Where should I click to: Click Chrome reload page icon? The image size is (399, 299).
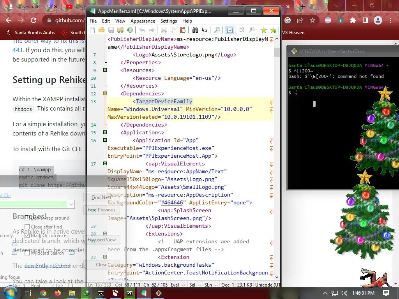(x=34, y=20)
